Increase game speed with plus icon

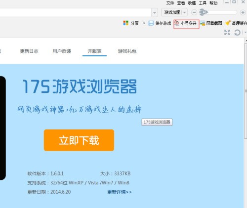coord(243,12)
